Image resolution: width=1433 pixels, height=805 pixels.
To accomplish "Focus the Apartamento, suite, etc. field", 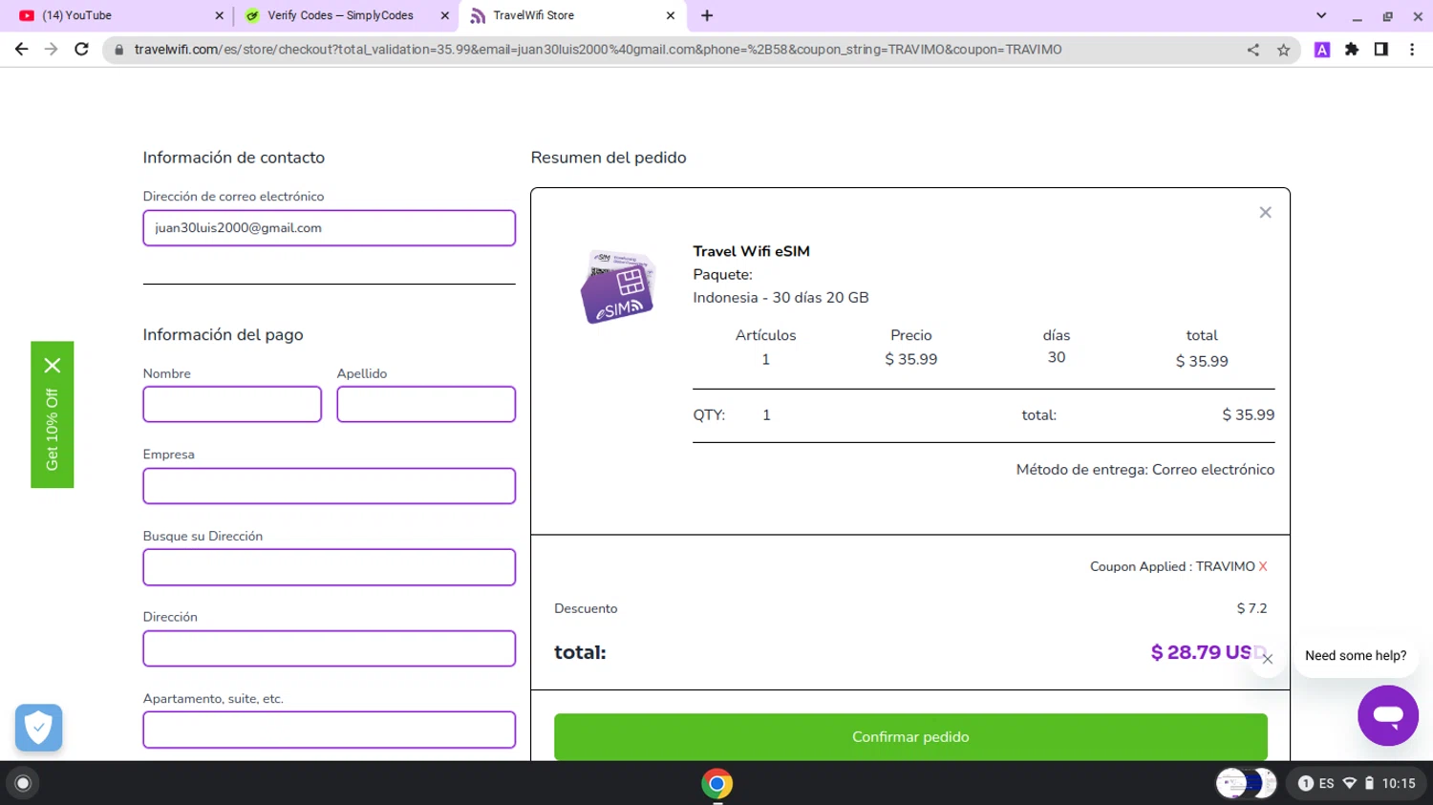I will [x=329, y=730].
